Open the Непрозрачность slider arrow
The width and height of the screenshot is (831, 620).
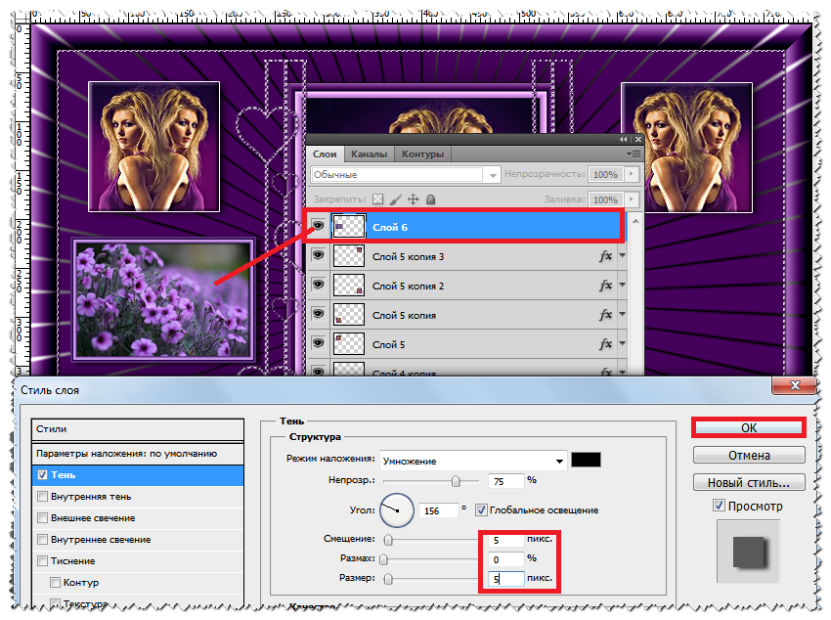tap(631, 174)
